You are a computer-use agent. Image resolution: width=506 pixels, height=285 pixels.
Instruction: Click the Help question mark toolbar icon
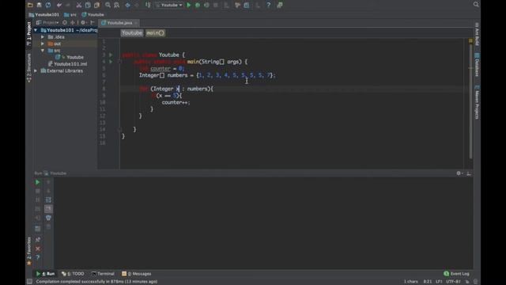click(x=268, y=6)
